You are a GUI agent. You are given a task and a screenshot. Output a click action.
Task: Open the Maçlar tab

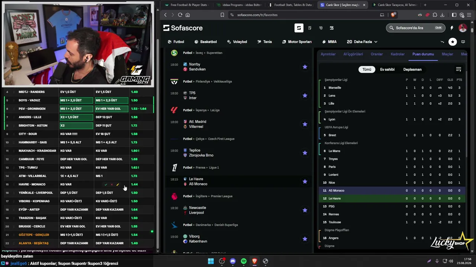tap(447, 54)
